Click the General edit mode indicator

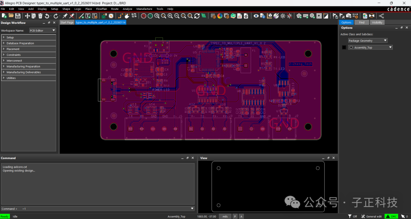(x=371, y=216)
